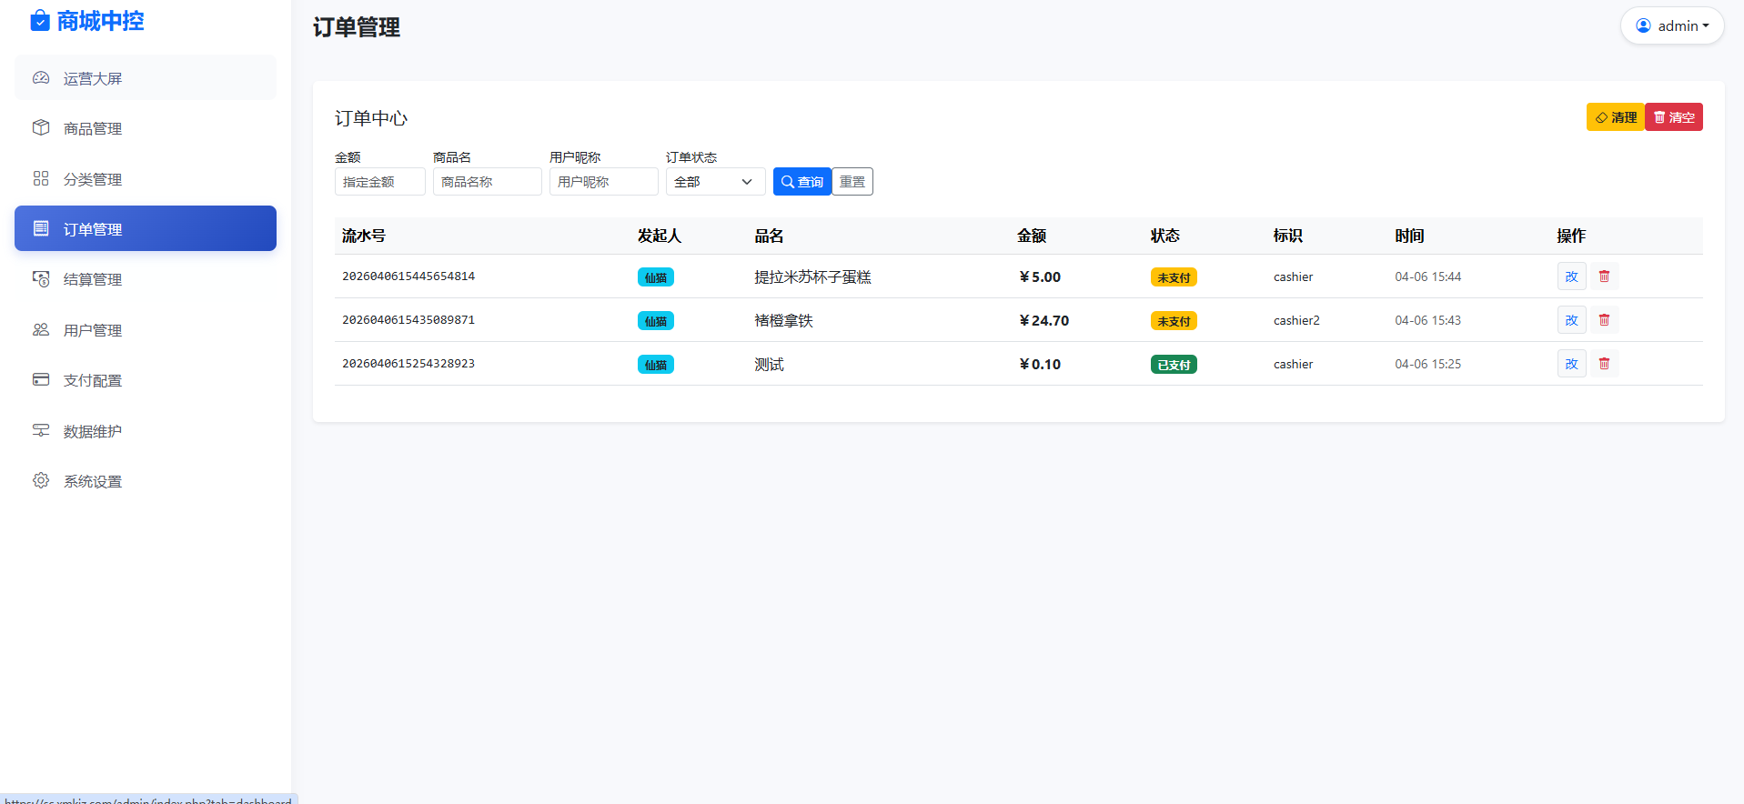Click the red 清空 button
Viewport: 1744px width, 804px height.
pyautogui.click(x=1674, y=117)
